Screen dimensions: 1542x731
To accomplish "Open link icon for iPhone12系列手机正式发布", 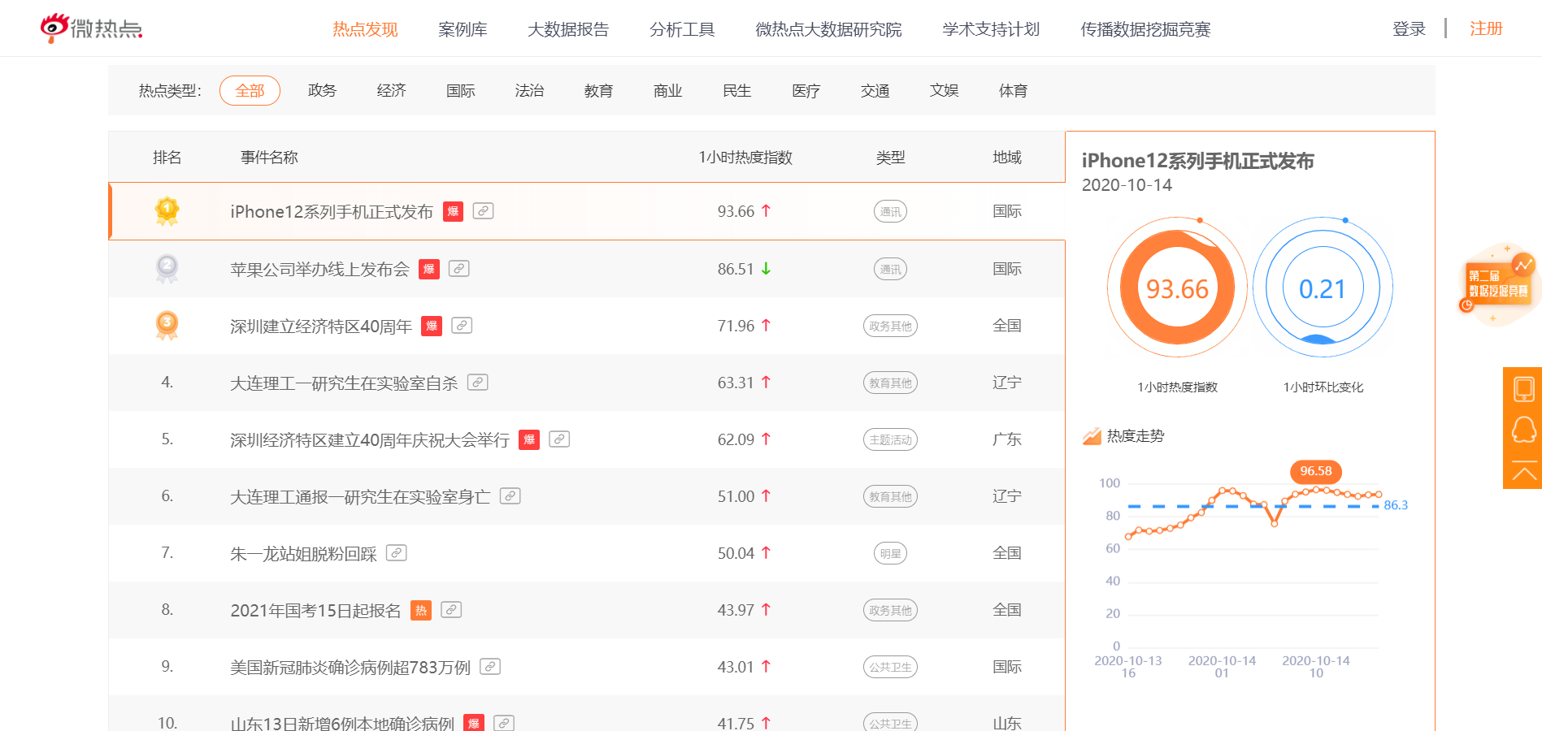I will click(x=484, y=211).
